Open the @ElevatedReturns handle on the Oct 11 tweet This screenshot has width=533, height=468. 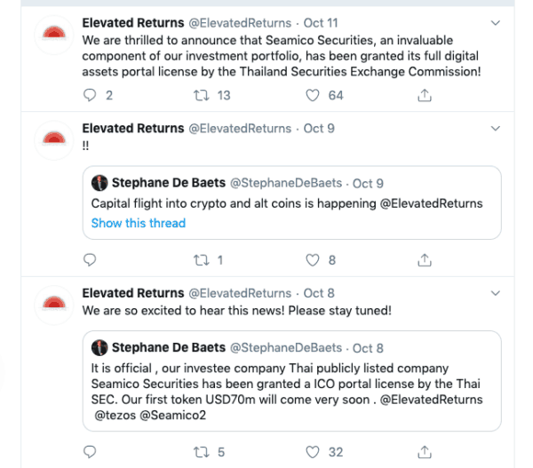tap(239, 22)
